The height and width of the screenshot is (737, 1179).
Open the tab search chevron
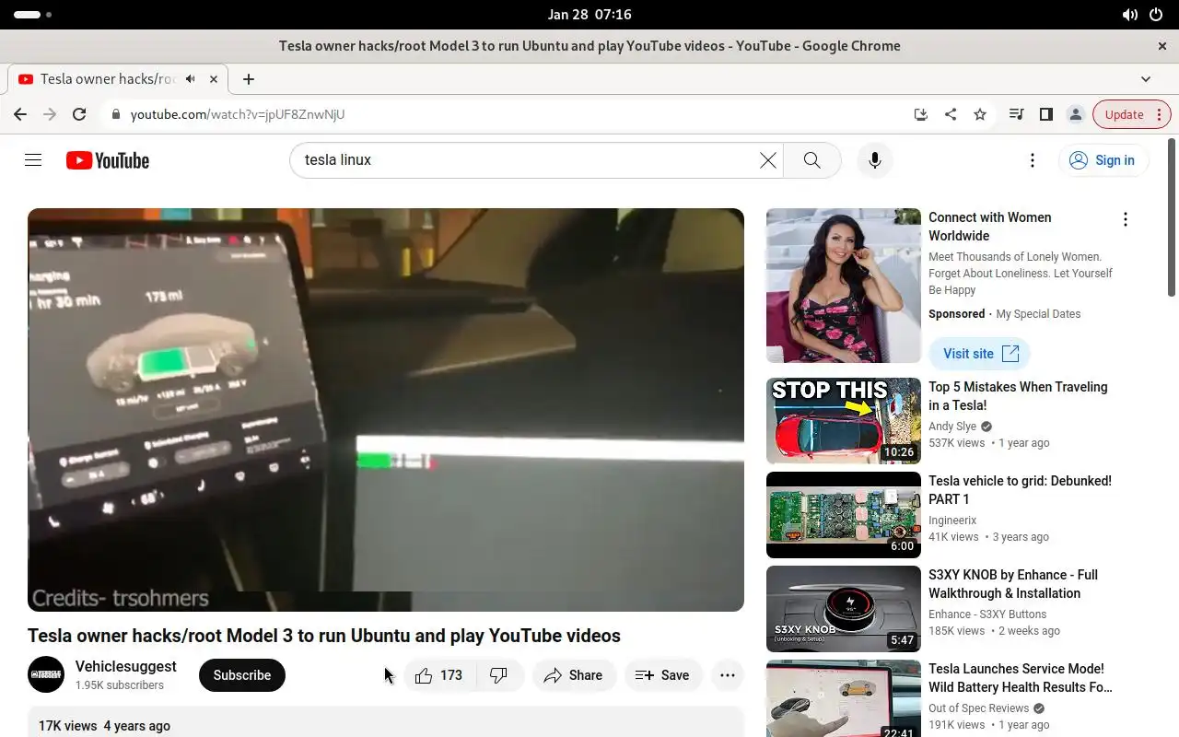pyautogui.click(x=1146, y=79)
